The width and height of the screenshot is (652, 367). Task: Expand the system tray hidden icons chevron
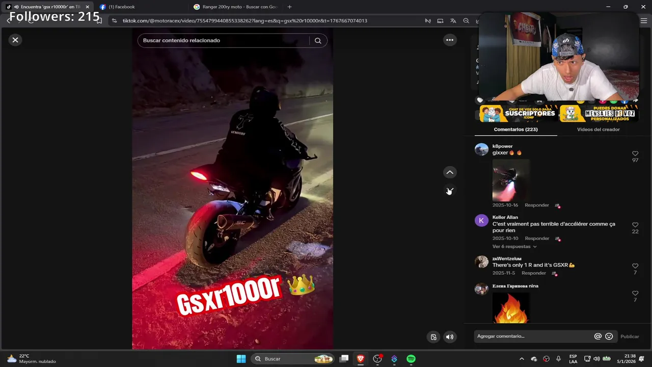522,359
